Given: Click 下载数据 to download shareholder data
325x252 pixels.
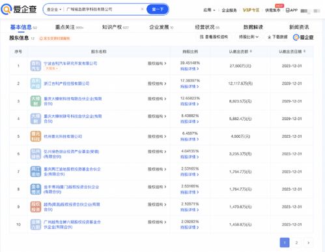Looking at the screenshot, I should tap(277, 37).
